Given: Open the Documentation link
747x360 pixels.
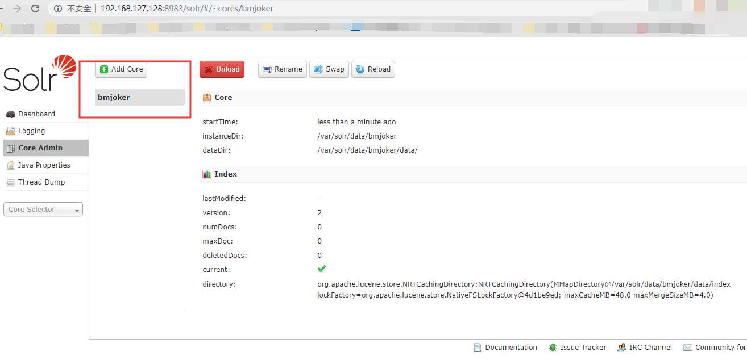Looking at the screenshot, I should point(505,348).
